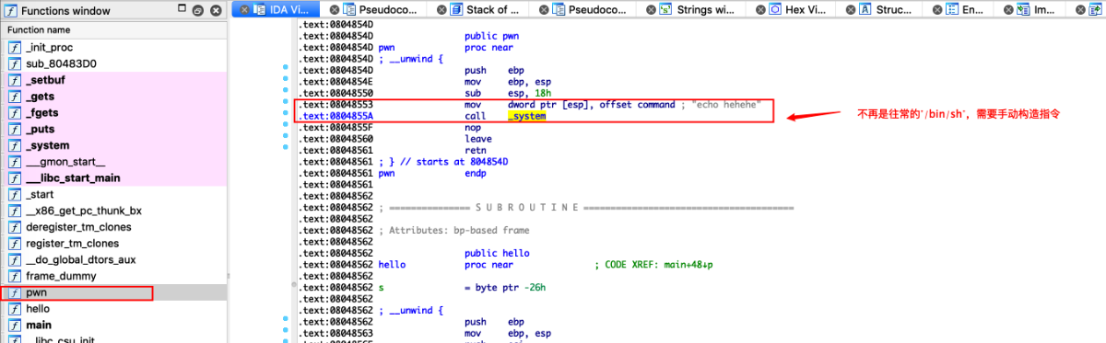
Task: Click the function icon beside deregister_tm_clones
Action: click(14, 226)
